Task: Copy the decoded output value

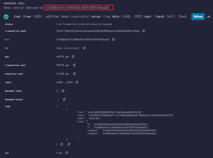Action: point(65,99)
